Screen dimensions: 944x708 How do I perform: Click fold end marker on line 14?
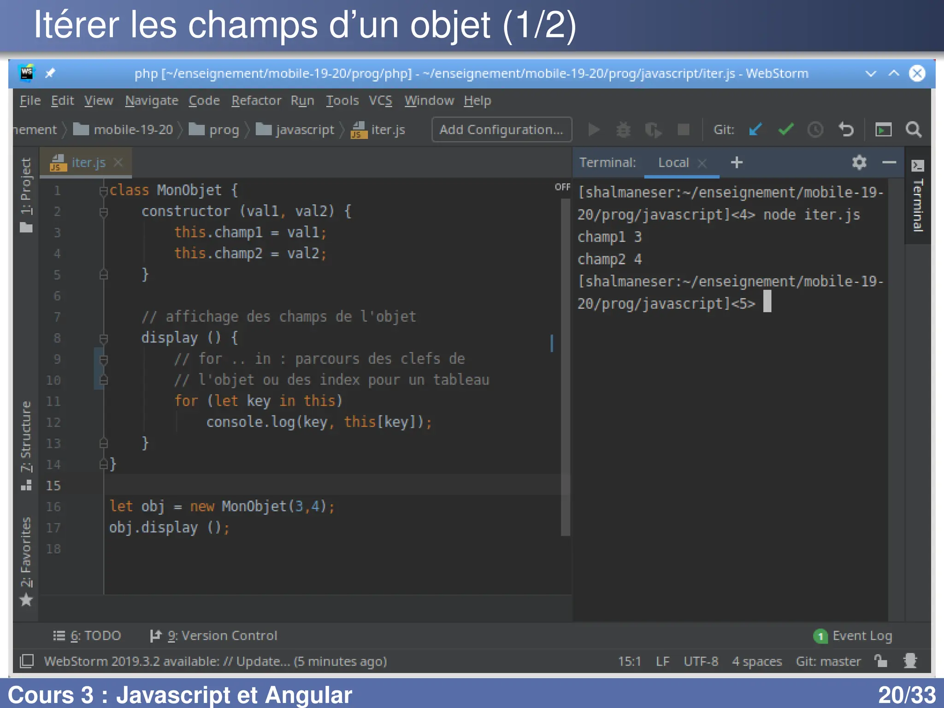point(104,465)
